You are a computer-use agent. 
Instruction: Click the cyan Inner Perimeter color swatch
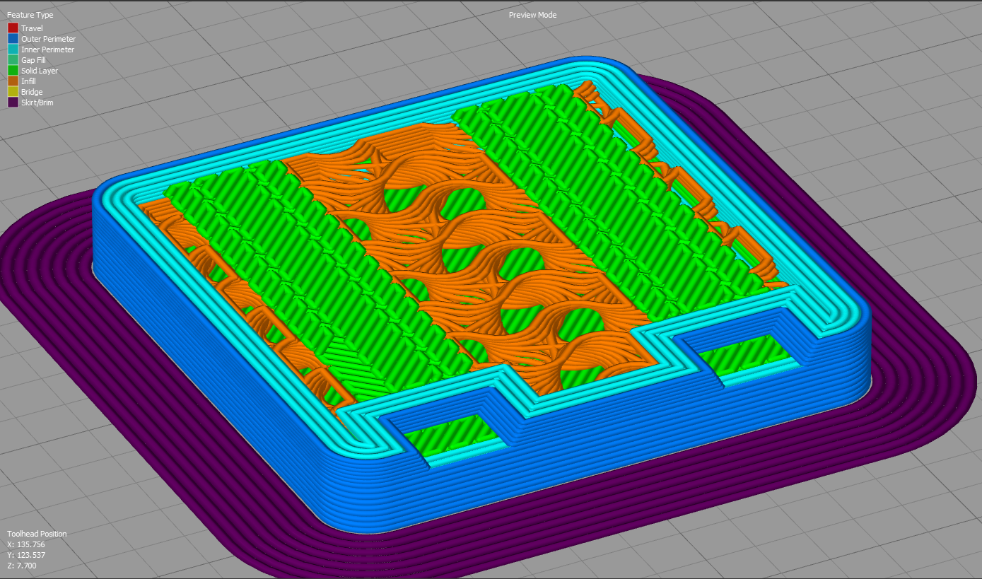coord(13,49)
